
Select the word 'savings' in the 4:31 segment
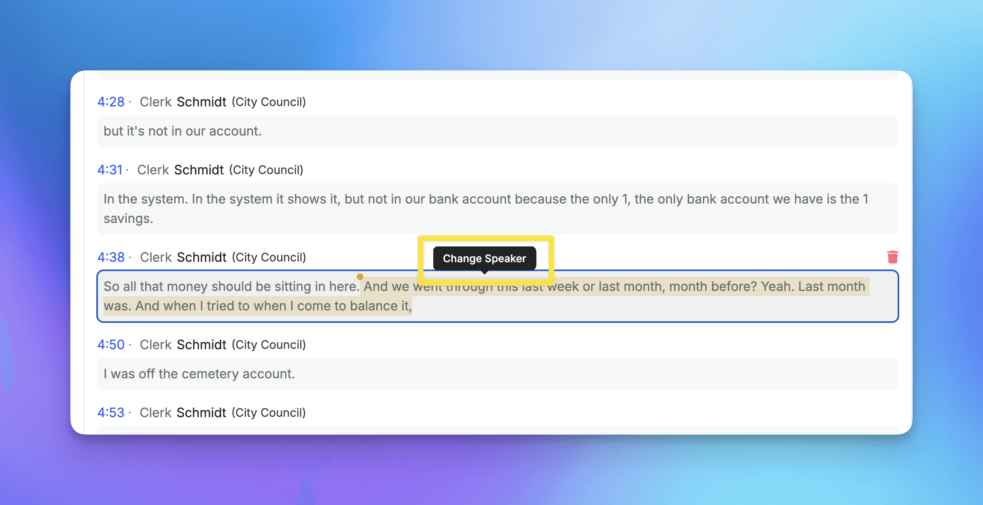[x=127, y=219]
